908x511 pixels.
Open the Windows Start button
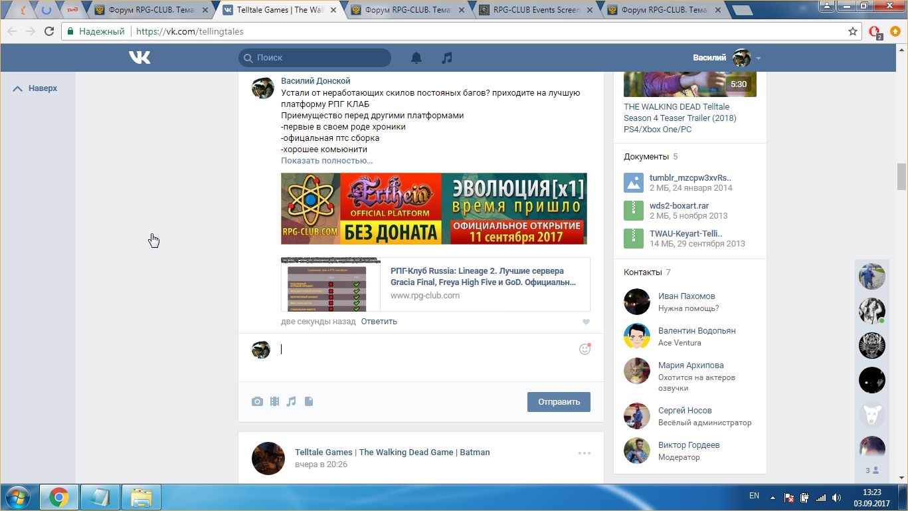pos(17,497)
